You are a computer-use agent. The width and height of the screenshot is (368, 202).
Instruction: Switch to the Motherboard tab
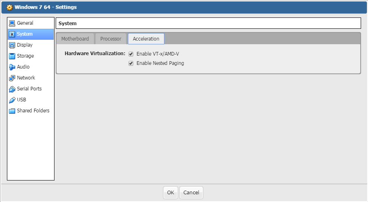pos(75,39)
